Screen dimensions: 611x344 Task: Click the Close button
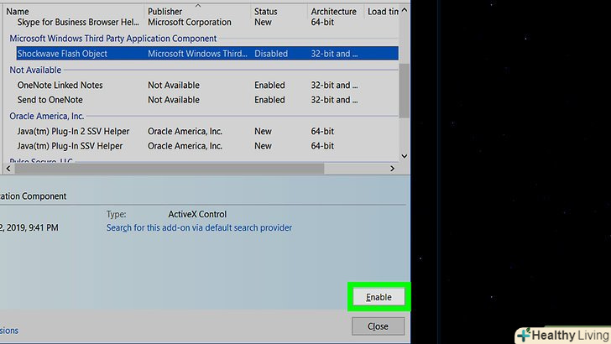click(x=378, y=326)
